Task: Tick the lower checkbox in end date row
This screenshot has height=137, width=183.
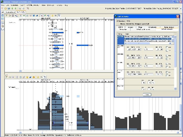Action: point(167,67)
